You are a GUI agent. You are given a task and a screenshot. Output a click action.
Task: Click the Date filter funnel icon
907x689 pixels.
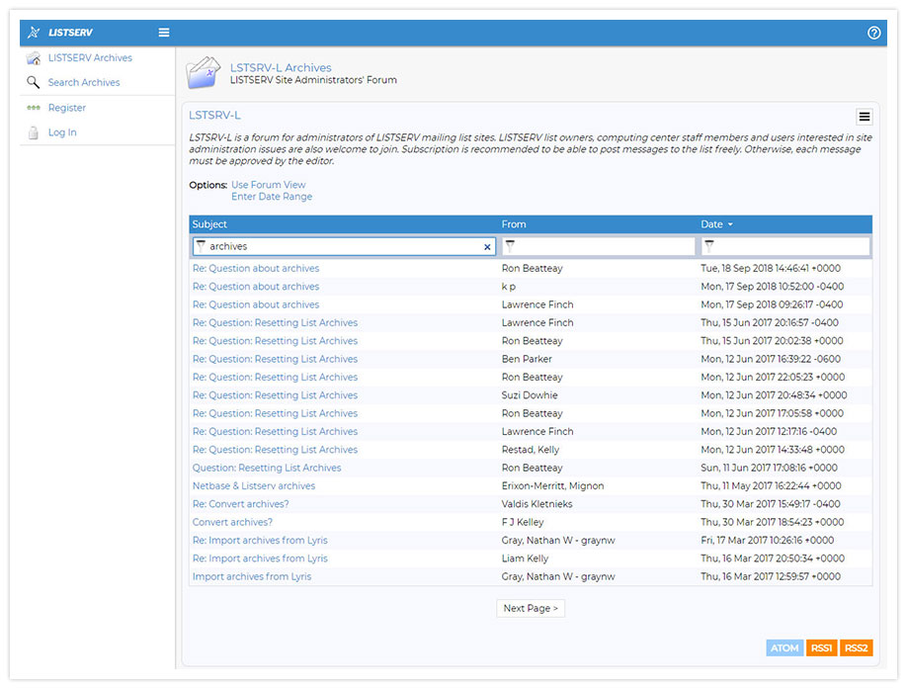709,246
